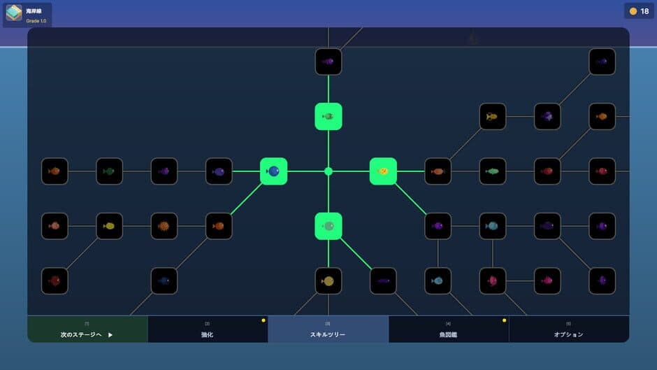Select the orange fish node at the middle row's left end
The image size is (657, 370).
pos(55,171)
